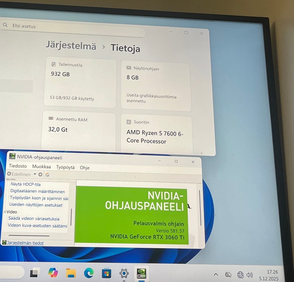294x282 pixels.
Task: Click NVIDIA-ohjauspaneeli title bar logo icon
Action: tap(12, 156)
